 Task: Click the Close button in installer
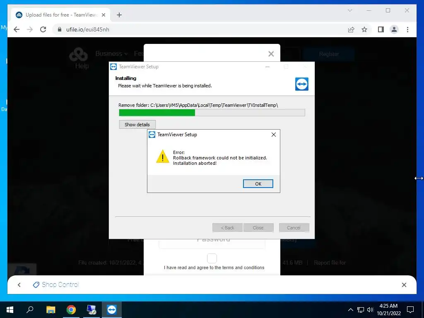[258, 228]
